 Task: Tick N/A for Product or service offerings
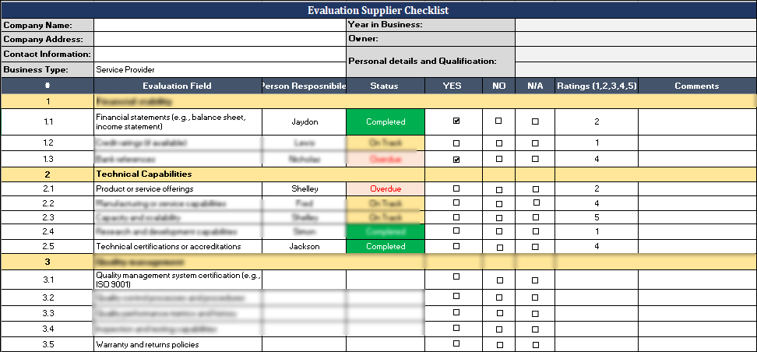coord(535,189)
